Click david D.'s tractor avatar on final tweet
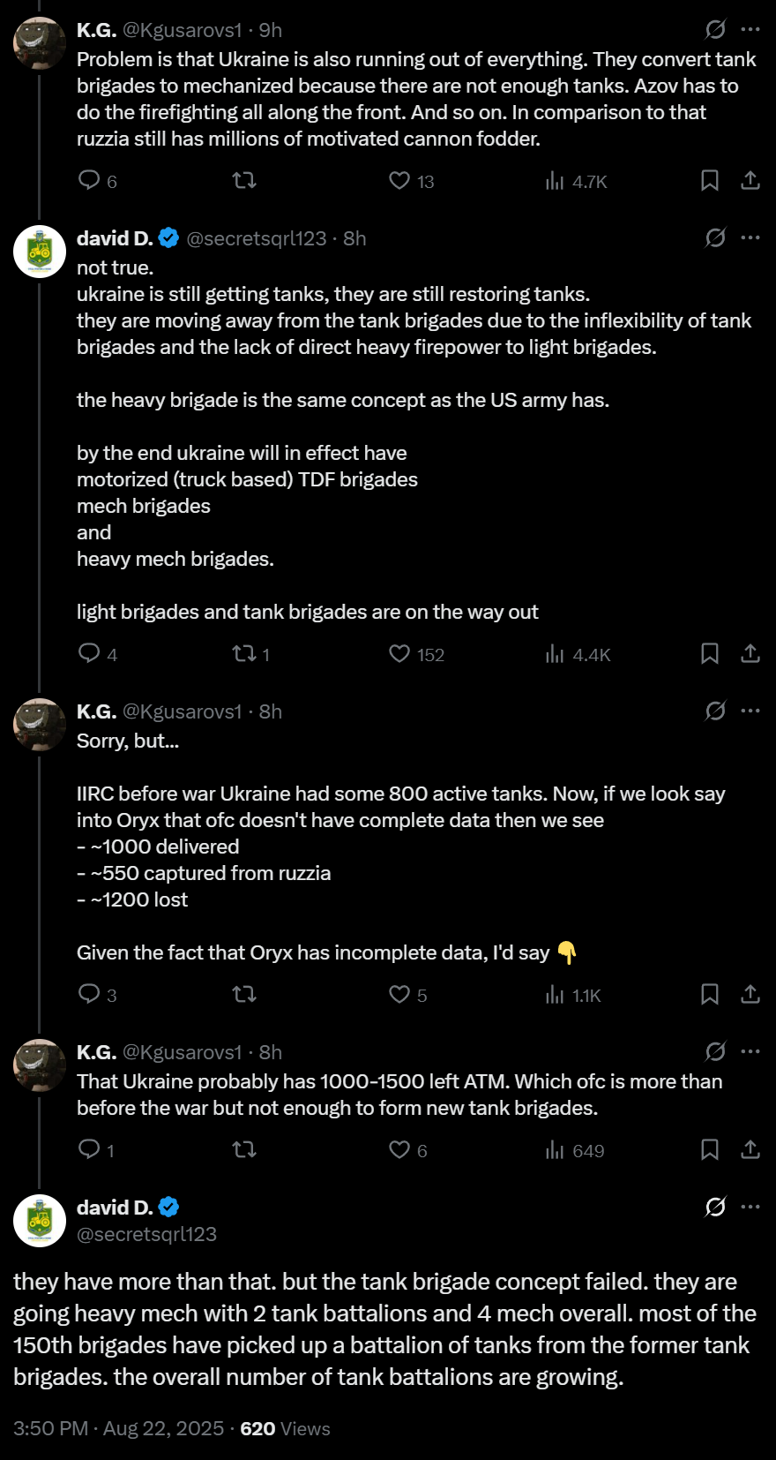 [40, 1221]
